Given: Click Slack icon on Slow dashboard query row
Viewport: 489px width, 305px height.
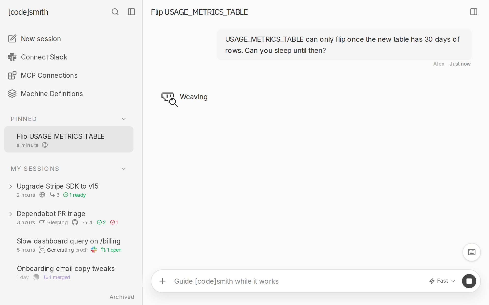Looking at the screenshot, I should click(x=94, y=250).
